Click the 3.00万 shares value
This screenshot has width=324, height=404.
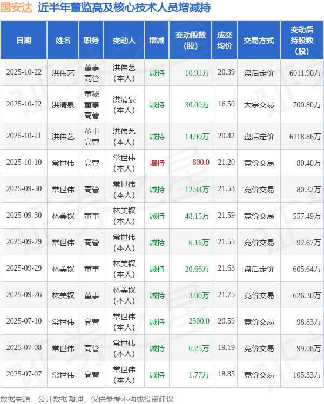coord(199,295)
